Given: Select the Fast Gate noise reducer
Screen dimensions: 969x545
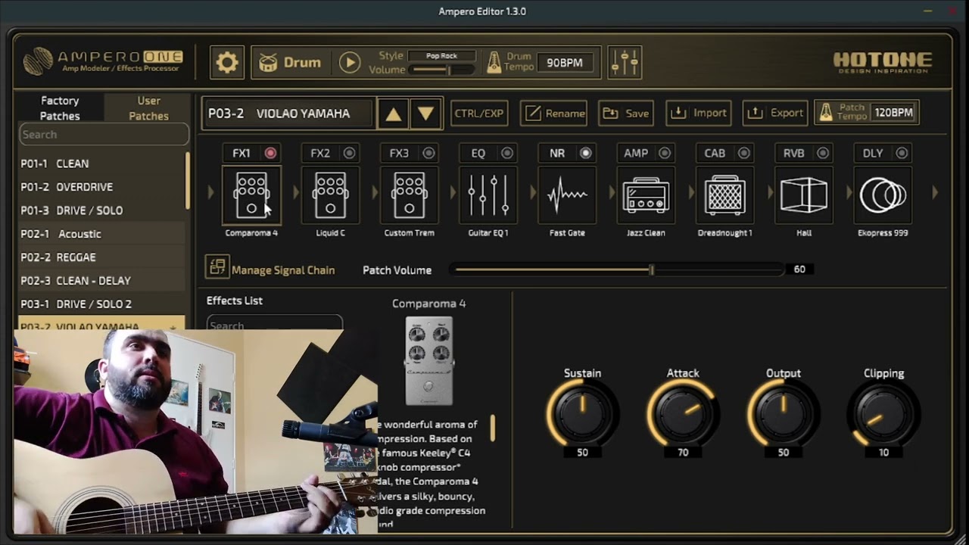Looking at the screenshot, I should tap(567, 196).
